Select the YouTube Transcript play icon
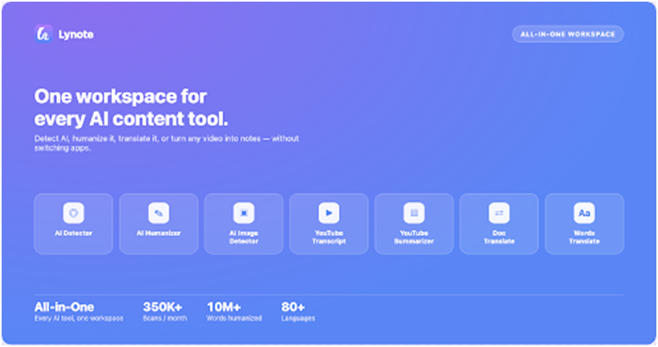Image resolution: width=658 pixels, height=347 pixels. (x=329, y=213)
